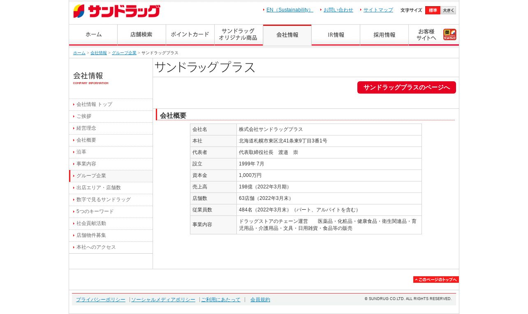Image resolution: width=528 pixels, height=314 pixels.
Task: Click the サンドラッグプラス page title
Action: 205,67
